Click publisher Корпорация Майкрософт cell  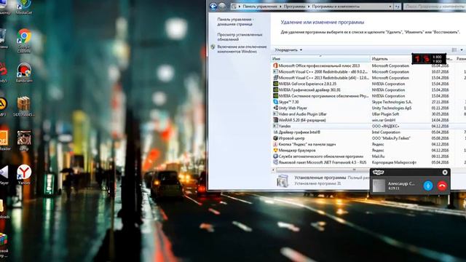394,162
